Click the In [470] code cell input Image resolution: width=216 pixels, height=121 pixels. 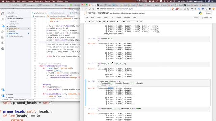(x=154, y=39)
